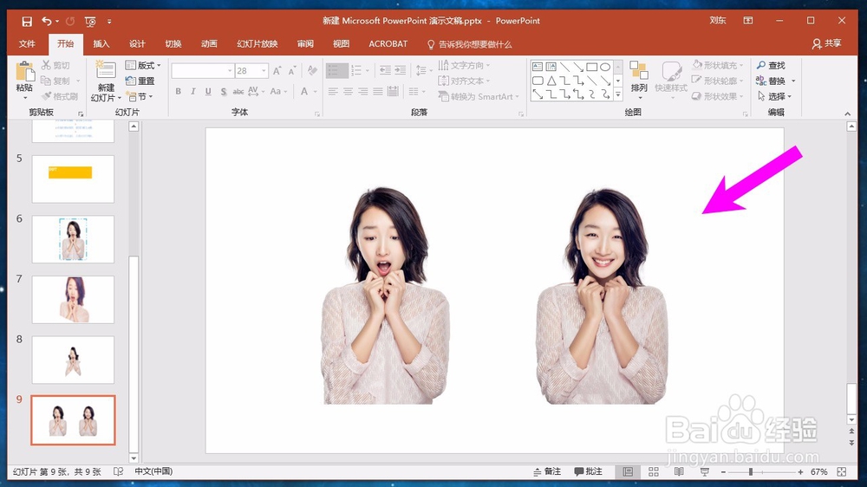Viewport: 867px width, 487px height.
Task: Open Layout (版式) dropdown
Action: 143,65
